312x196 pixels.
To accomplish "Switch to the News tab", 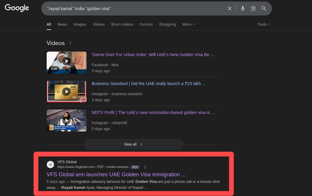I will pyautogui.click(x=62, y=24).
